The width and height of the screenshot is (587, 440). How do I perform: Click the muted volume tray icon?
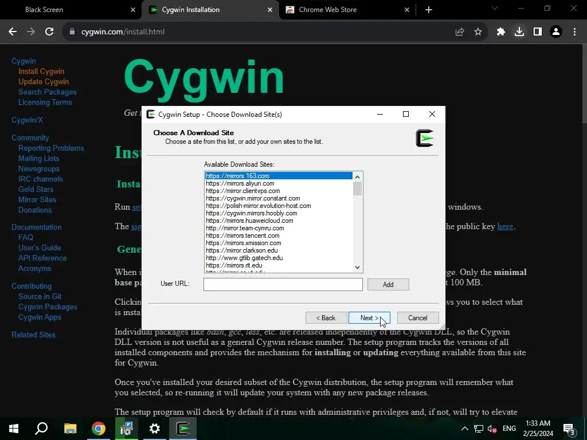(492, 429)
